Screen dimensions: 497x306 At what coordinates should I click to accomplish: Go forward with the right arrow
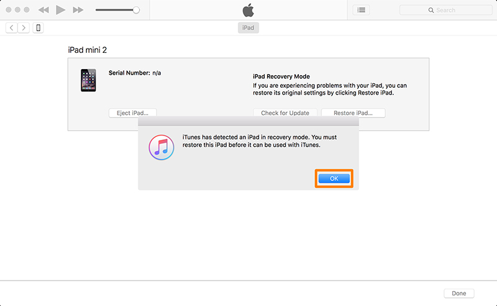(24, 28)
